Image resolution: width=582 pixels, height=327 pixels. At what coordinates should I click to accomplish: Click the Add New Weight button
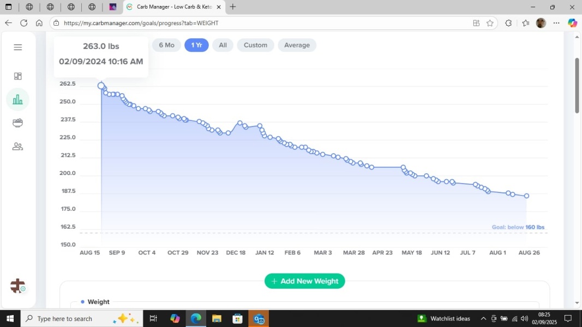click(x=304, y=281)
